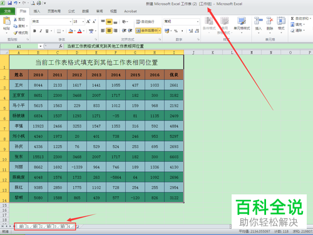This screenshot has height=235, width=313.
Task: Click the Insert cells icon
Action: click(258, 21)
